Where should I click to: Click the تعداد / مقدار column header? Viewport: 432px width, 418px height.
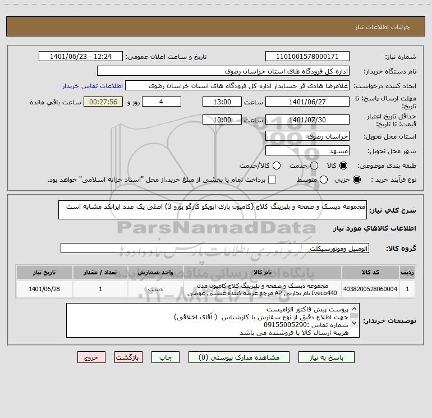(x=100, y=272)
